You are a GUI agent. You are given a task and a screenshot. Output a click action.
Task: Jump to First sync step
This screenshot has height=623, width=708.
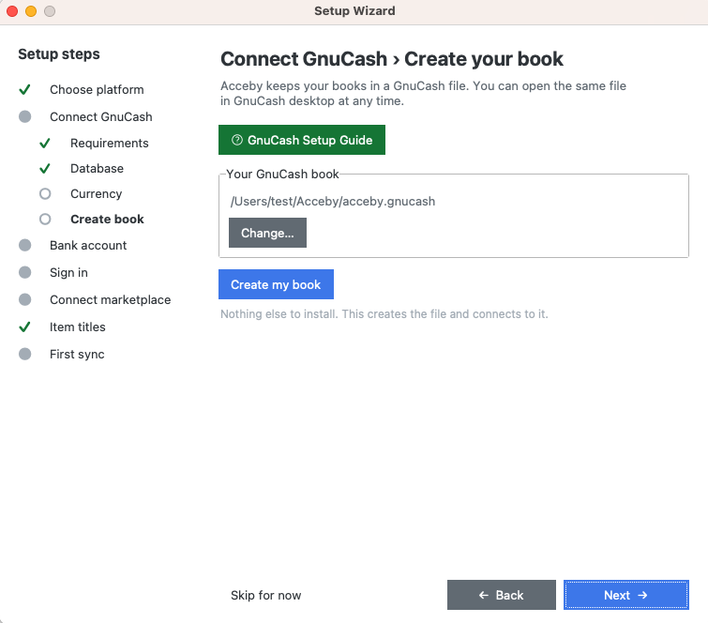(77, 354)
